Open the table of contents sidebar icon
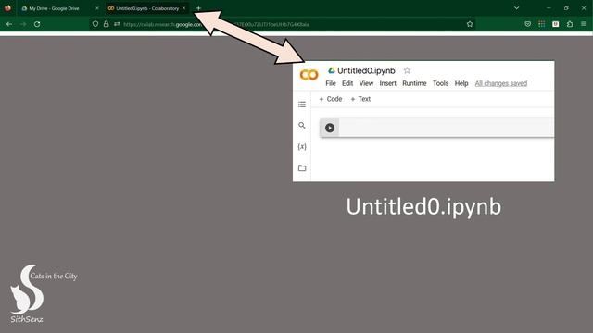Image resolution: width=593 pixels, height=333 pixels. tap(302, 105)
